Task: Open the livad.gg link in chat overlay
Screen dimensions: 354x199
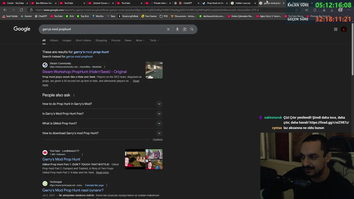Action: point(329,122)
